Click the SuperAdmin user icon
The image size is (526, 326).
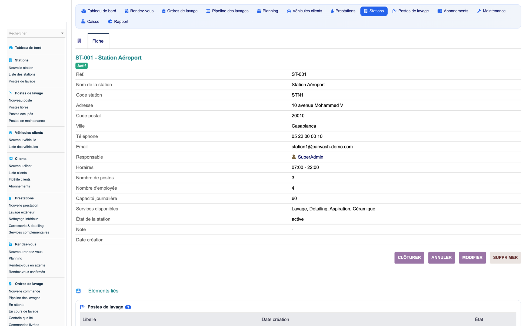(x=294, y=157)
